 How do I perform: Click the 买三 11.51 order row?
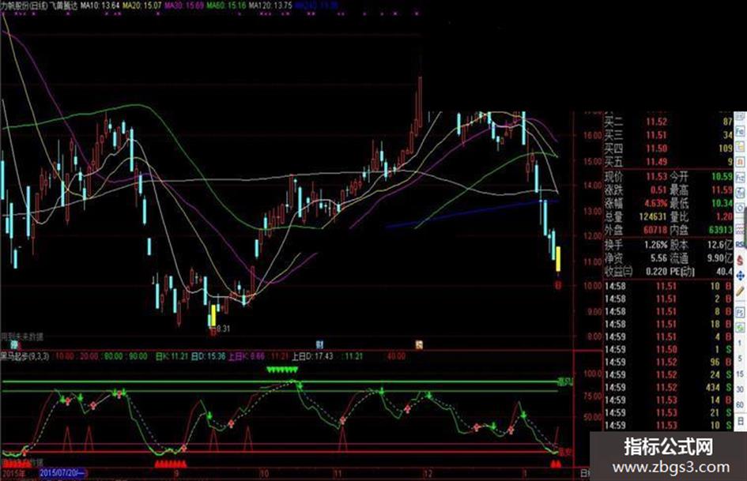coord(669,135)
